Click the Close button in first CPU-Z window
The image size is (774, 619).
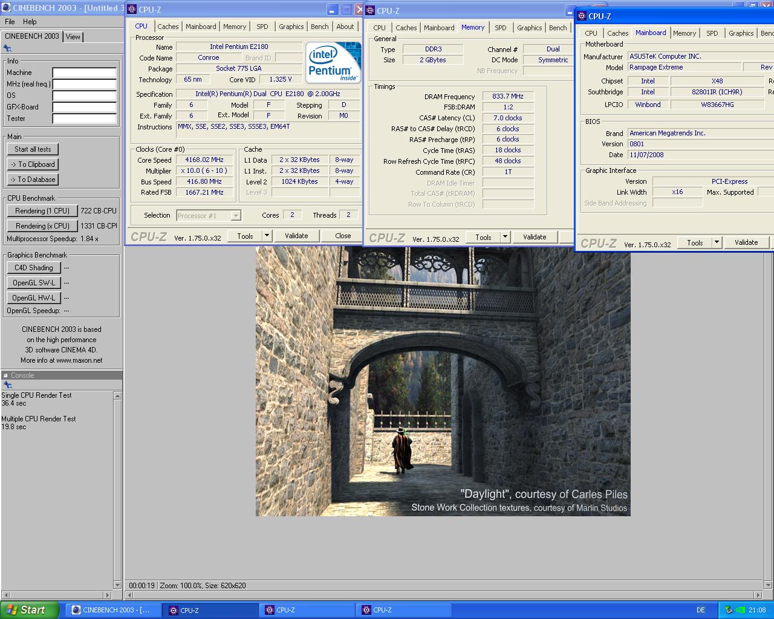[343, 236]
